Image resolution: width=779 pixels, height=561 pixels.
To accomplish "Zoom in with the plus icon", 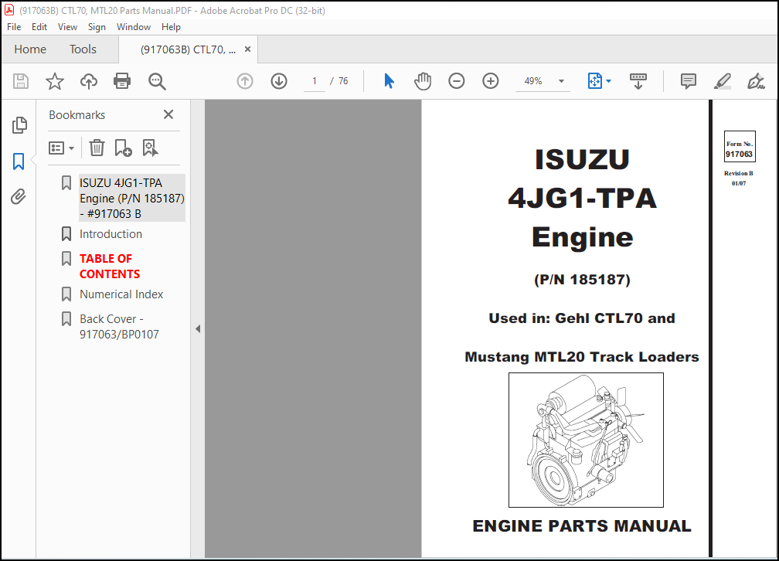I will (490, 81).
